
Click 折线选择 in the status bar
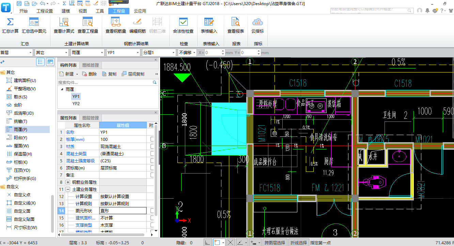click(x=298, y=243)
